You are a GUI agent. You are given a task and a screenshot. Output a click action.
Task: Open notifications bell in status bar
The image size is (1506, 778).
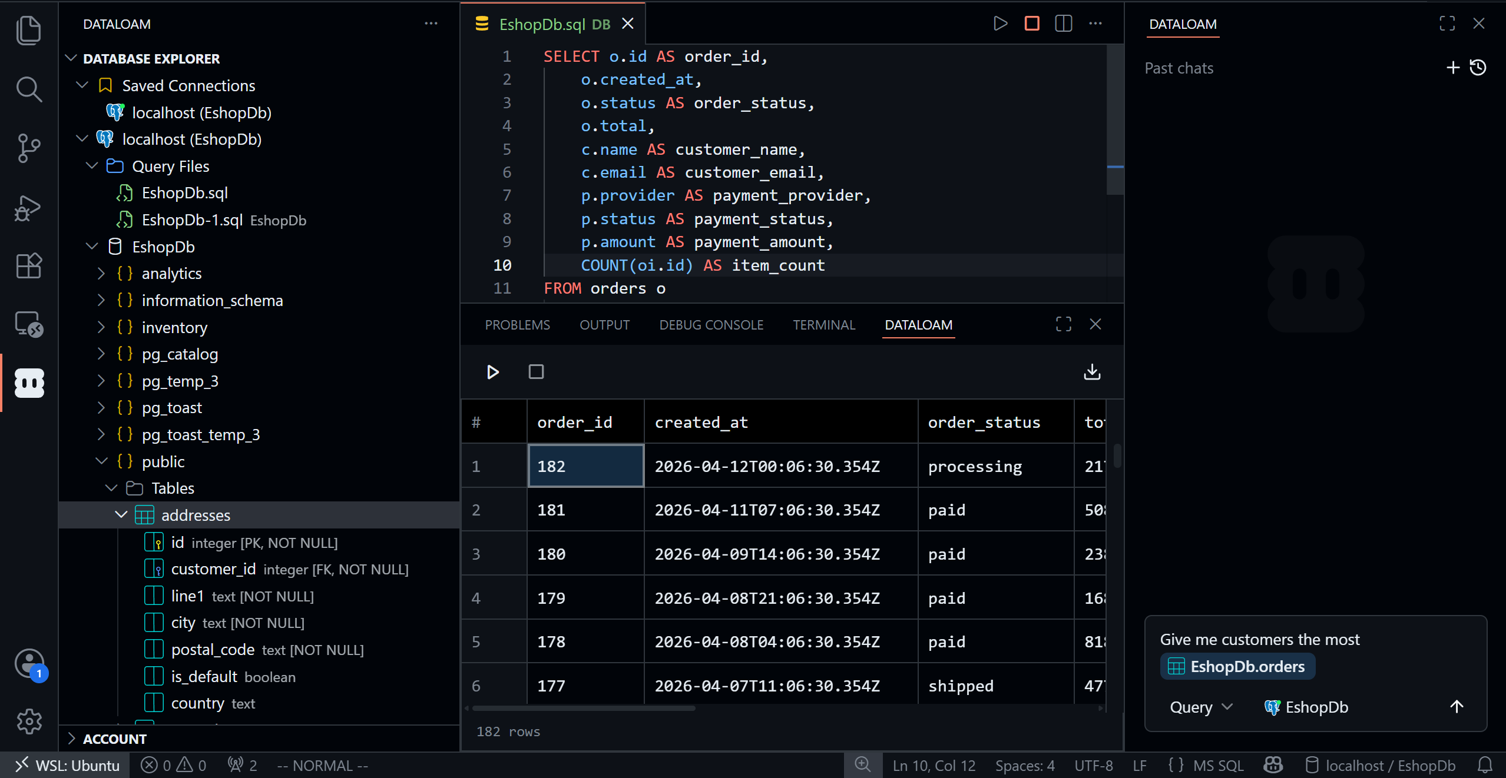[x=1485, y=765]
